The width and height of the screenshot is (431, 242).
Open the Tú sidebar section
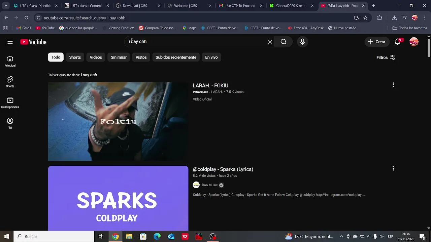pos(10,123)
